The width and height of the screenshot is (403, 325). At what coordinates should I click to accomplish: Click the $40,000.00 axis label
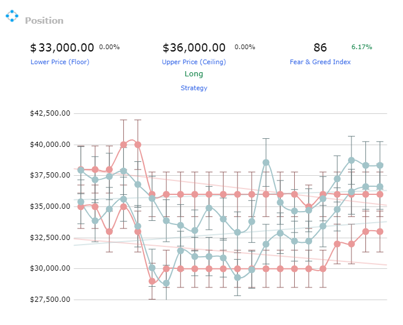pos(50,145)
